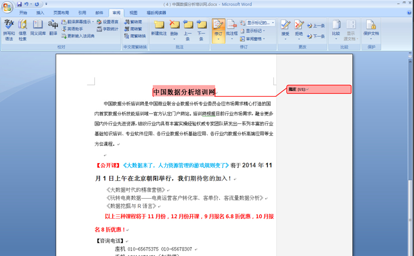Open 信息检索 research pane
Image resolution: width=414 pixels, height=256 pixels.
click(x=22, y=30)
